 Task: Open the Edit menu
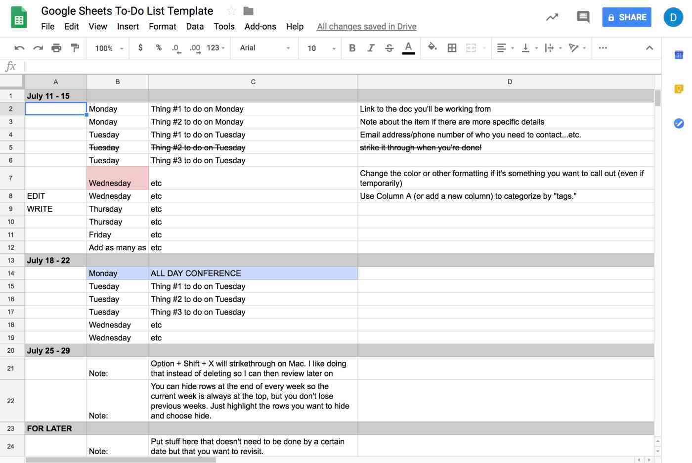click(x=72, y=26)
